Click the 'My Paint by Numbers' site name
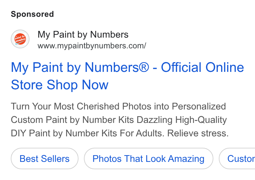The width and height of the screenshot is (255, 180). 83,35
